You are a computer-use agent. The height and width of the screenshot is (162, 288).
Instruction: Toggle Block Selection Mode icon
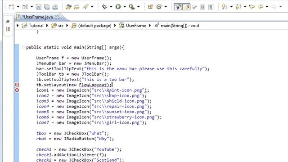(202, 7)
